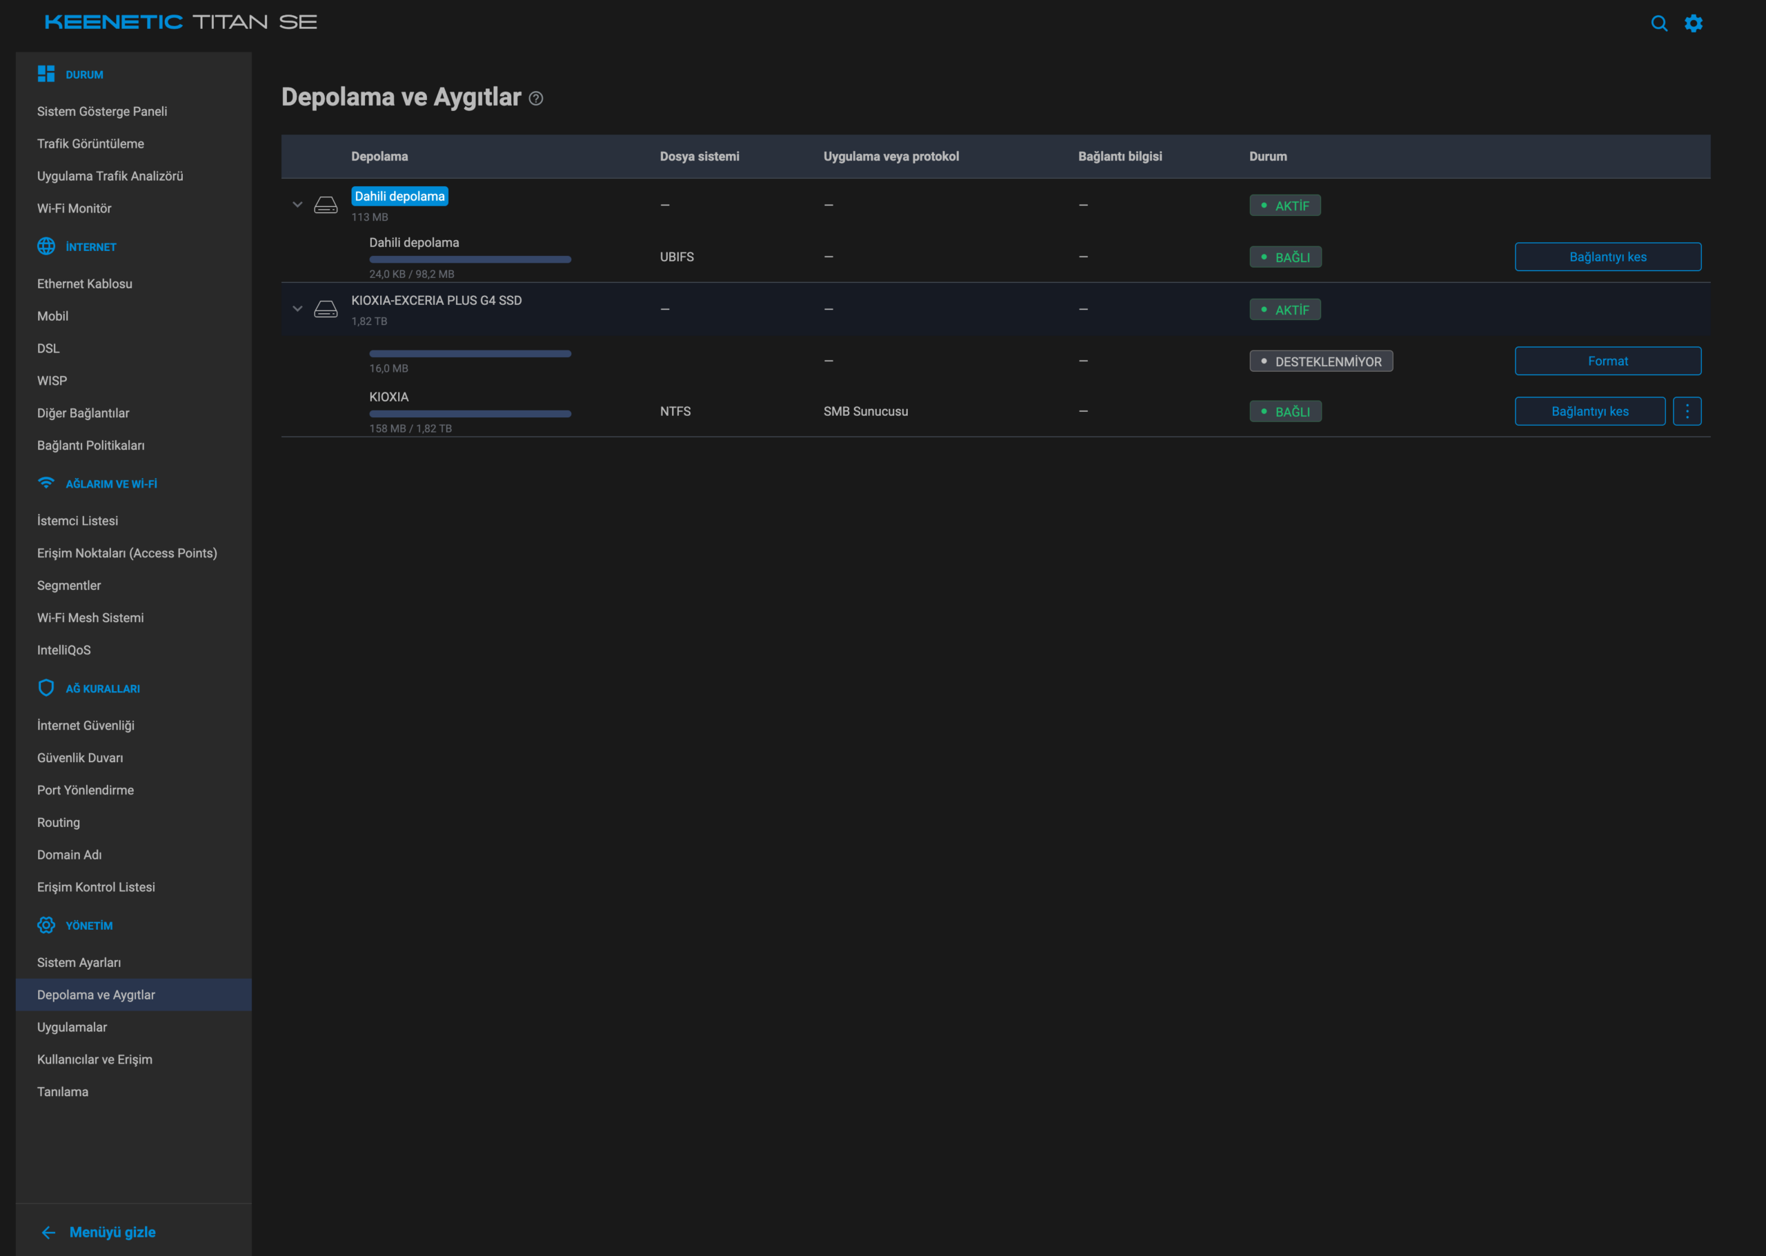Open İstemci Listesi
The width and height of the screenshot is (1766, 1256).
(77, 521)
